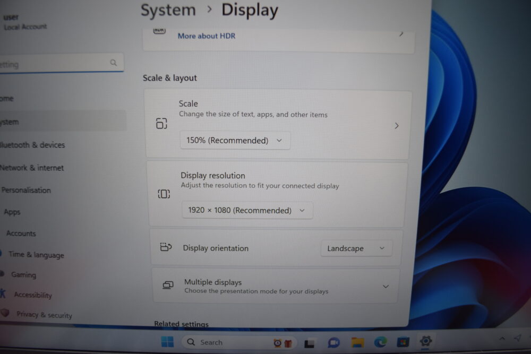Click the Accessibility person icon in sidebar
Screen dimensions: 531x354
pyautogui.click(x=3, y=293)
